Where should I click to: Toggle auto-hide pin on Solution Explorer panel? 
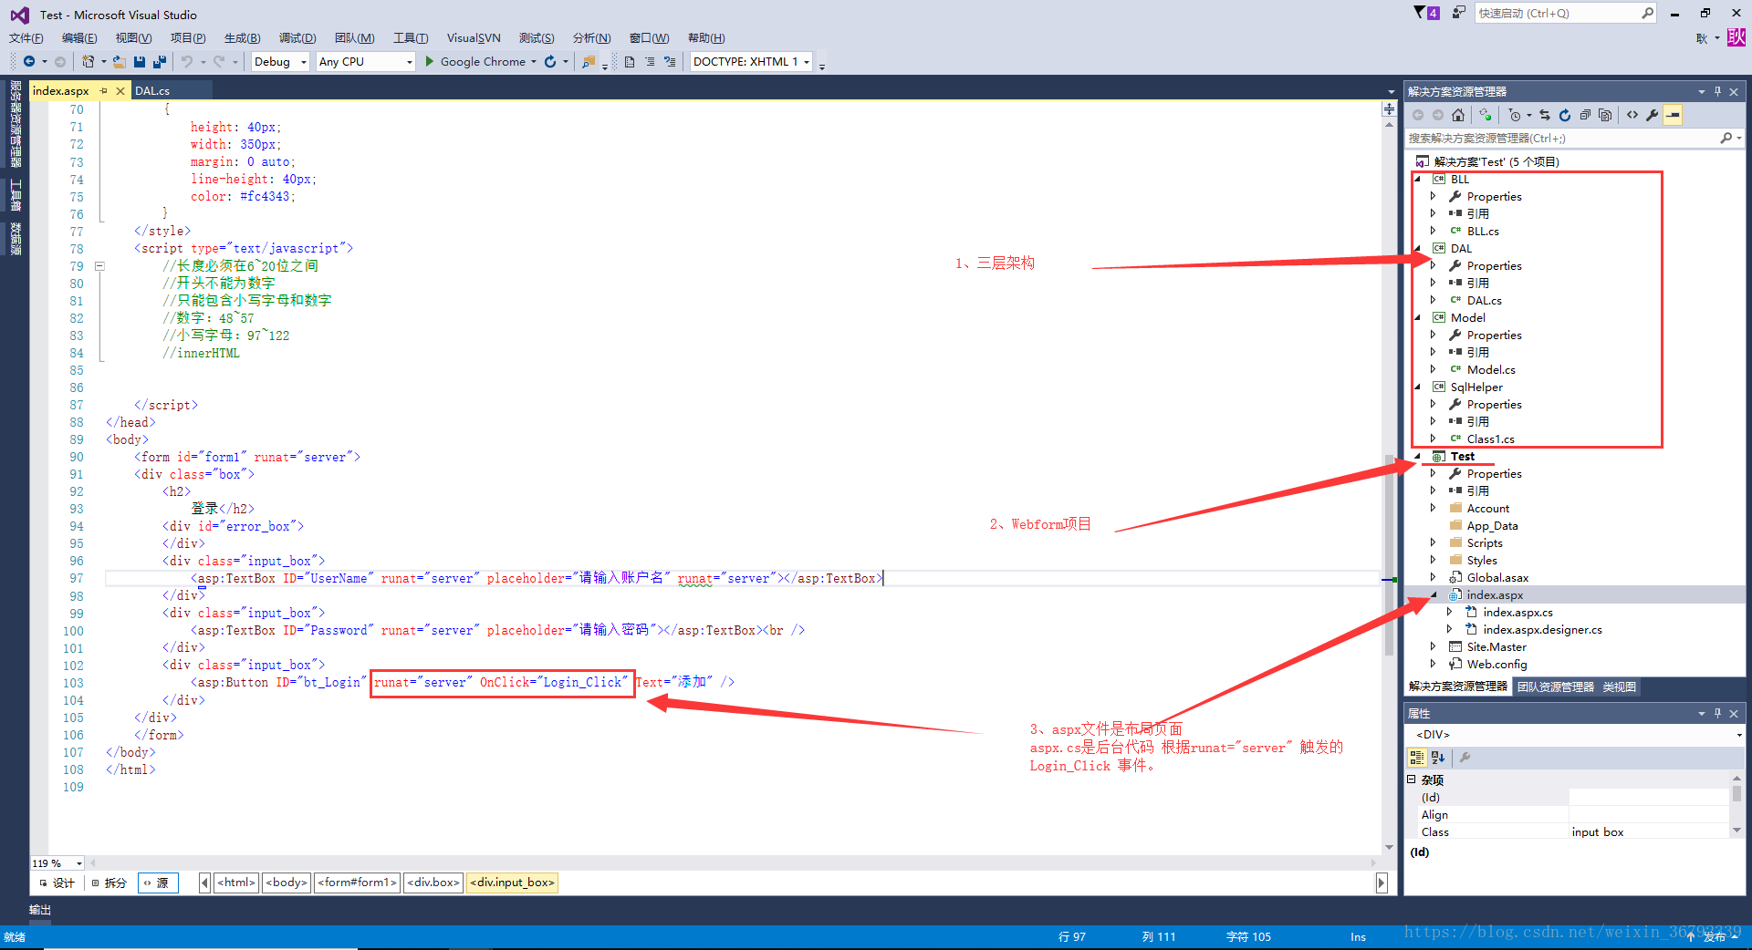[x=1717, y=91]
